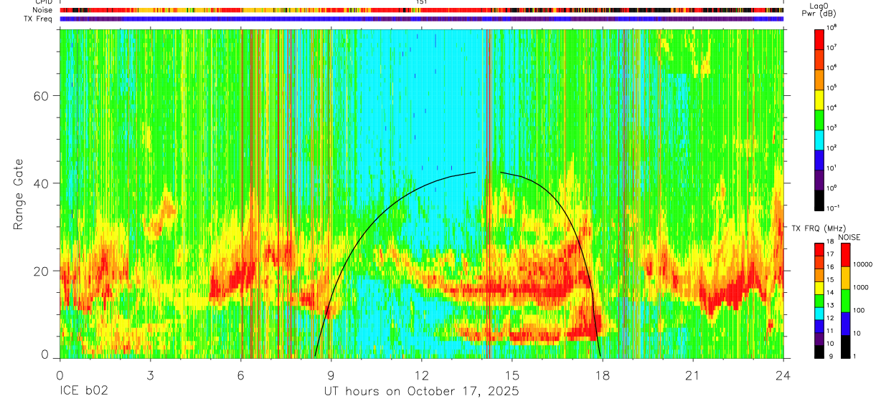This screenshot has height=406, width=881.
Task: Select the green segment of the TX FRQ colorbar
Action: coord(819,300)
